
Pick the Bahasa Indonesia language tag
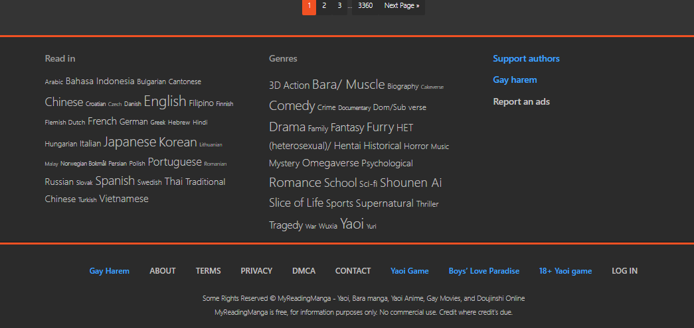point(100,82)
